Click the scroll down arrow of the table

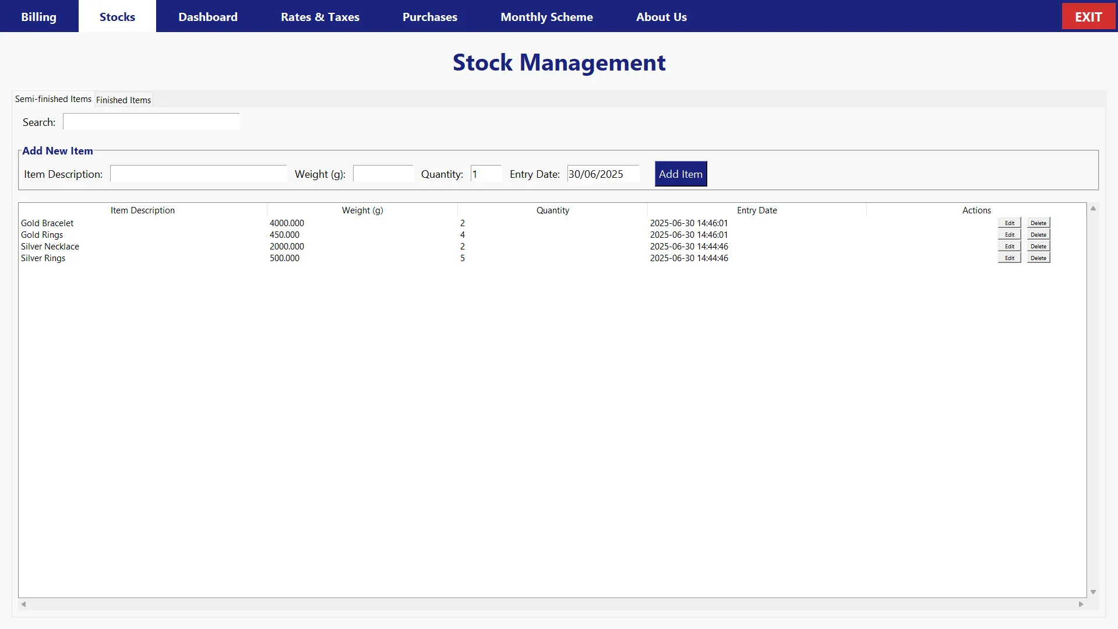point(1093,592)
